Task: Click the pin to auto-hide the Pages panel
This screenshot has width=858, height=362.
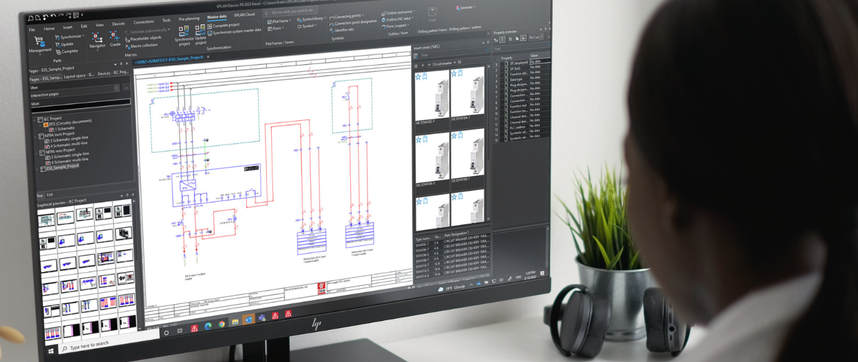Action: [x=121, y=64]
